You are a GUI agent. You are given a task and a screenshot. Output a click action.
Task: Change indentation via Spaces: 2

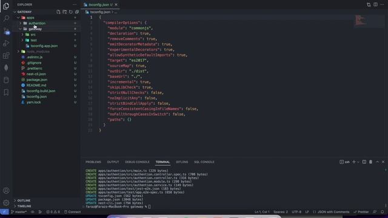coord(280,212)
